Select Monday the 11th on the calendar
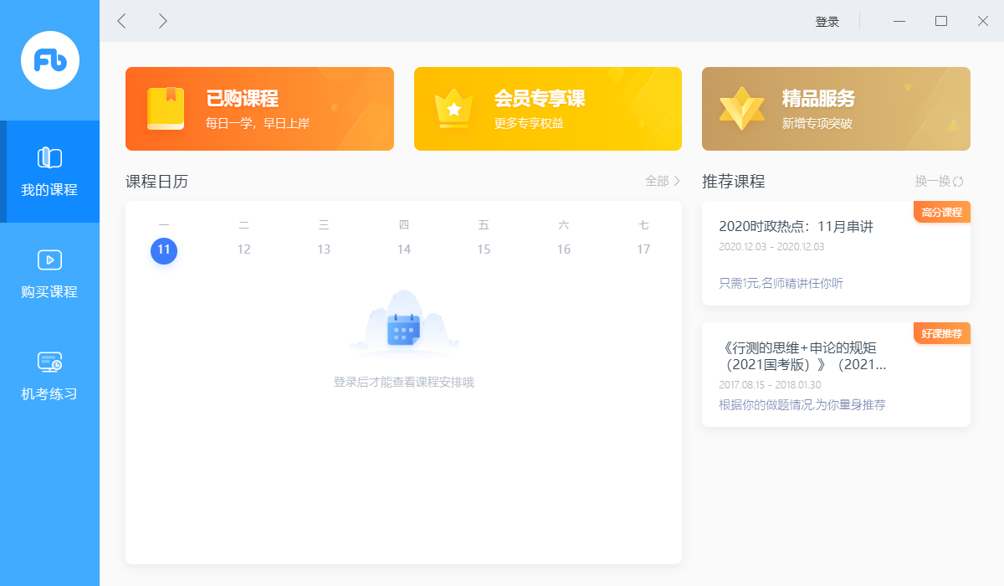Image resolution: width=1004 pixels, height=586 pixels. click(x=164, y=249)
